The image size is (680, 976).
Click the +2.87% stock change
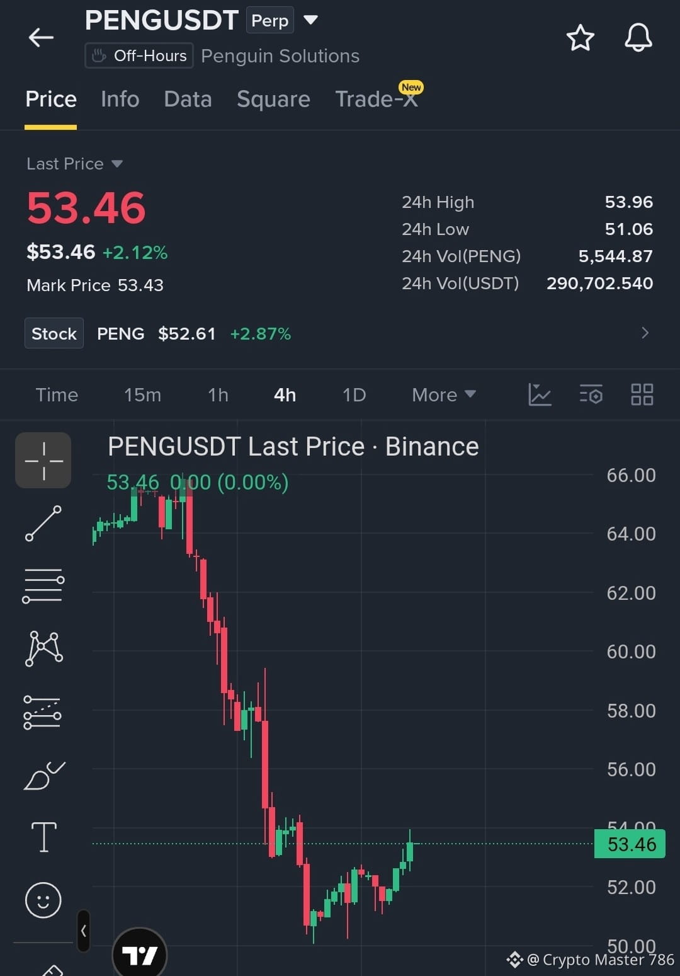coord(261,334)
